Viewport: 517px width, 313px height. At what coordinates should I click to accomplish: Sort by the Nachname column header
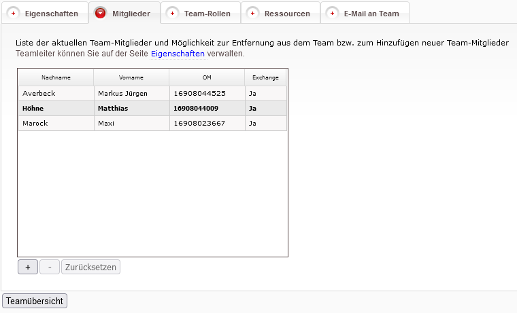[56, 77]
